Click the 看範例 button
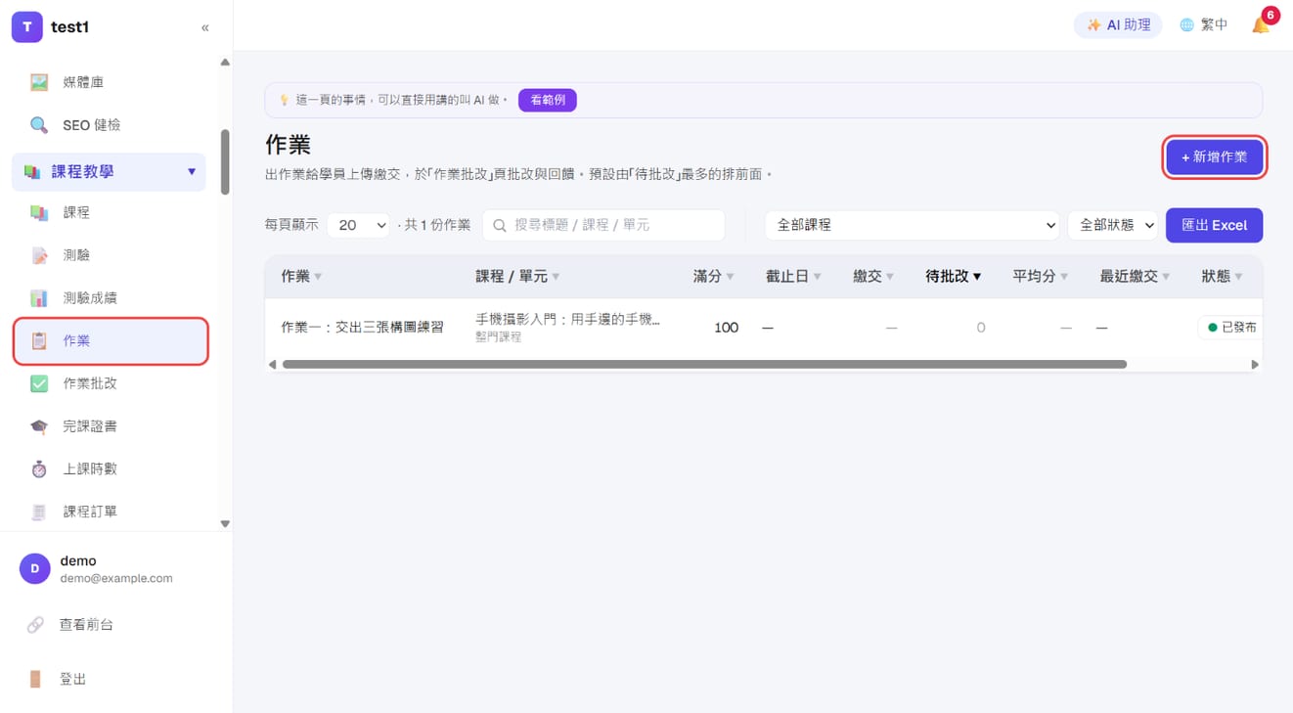 (548, 100)
